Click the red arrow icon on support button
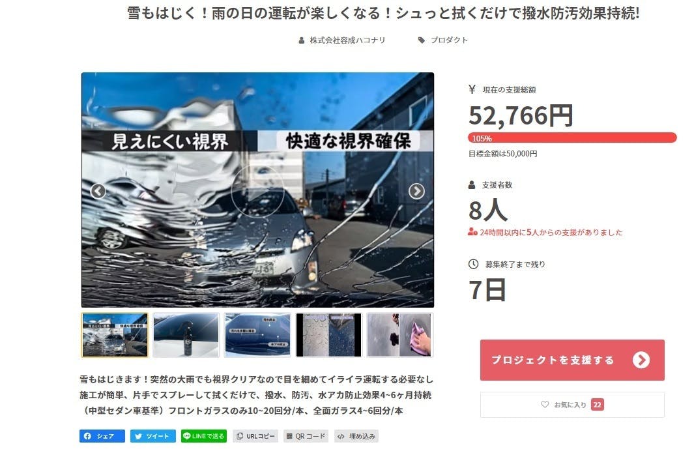Screen dimensions: 694x453 click(x=641, y=360)
